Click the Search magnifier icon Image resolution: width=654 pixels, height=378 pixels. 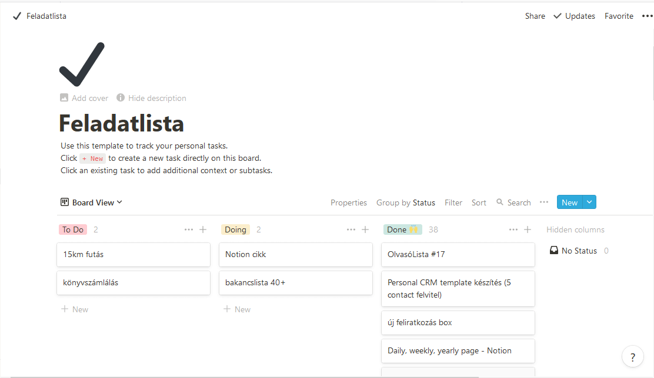tap(500, 202)
